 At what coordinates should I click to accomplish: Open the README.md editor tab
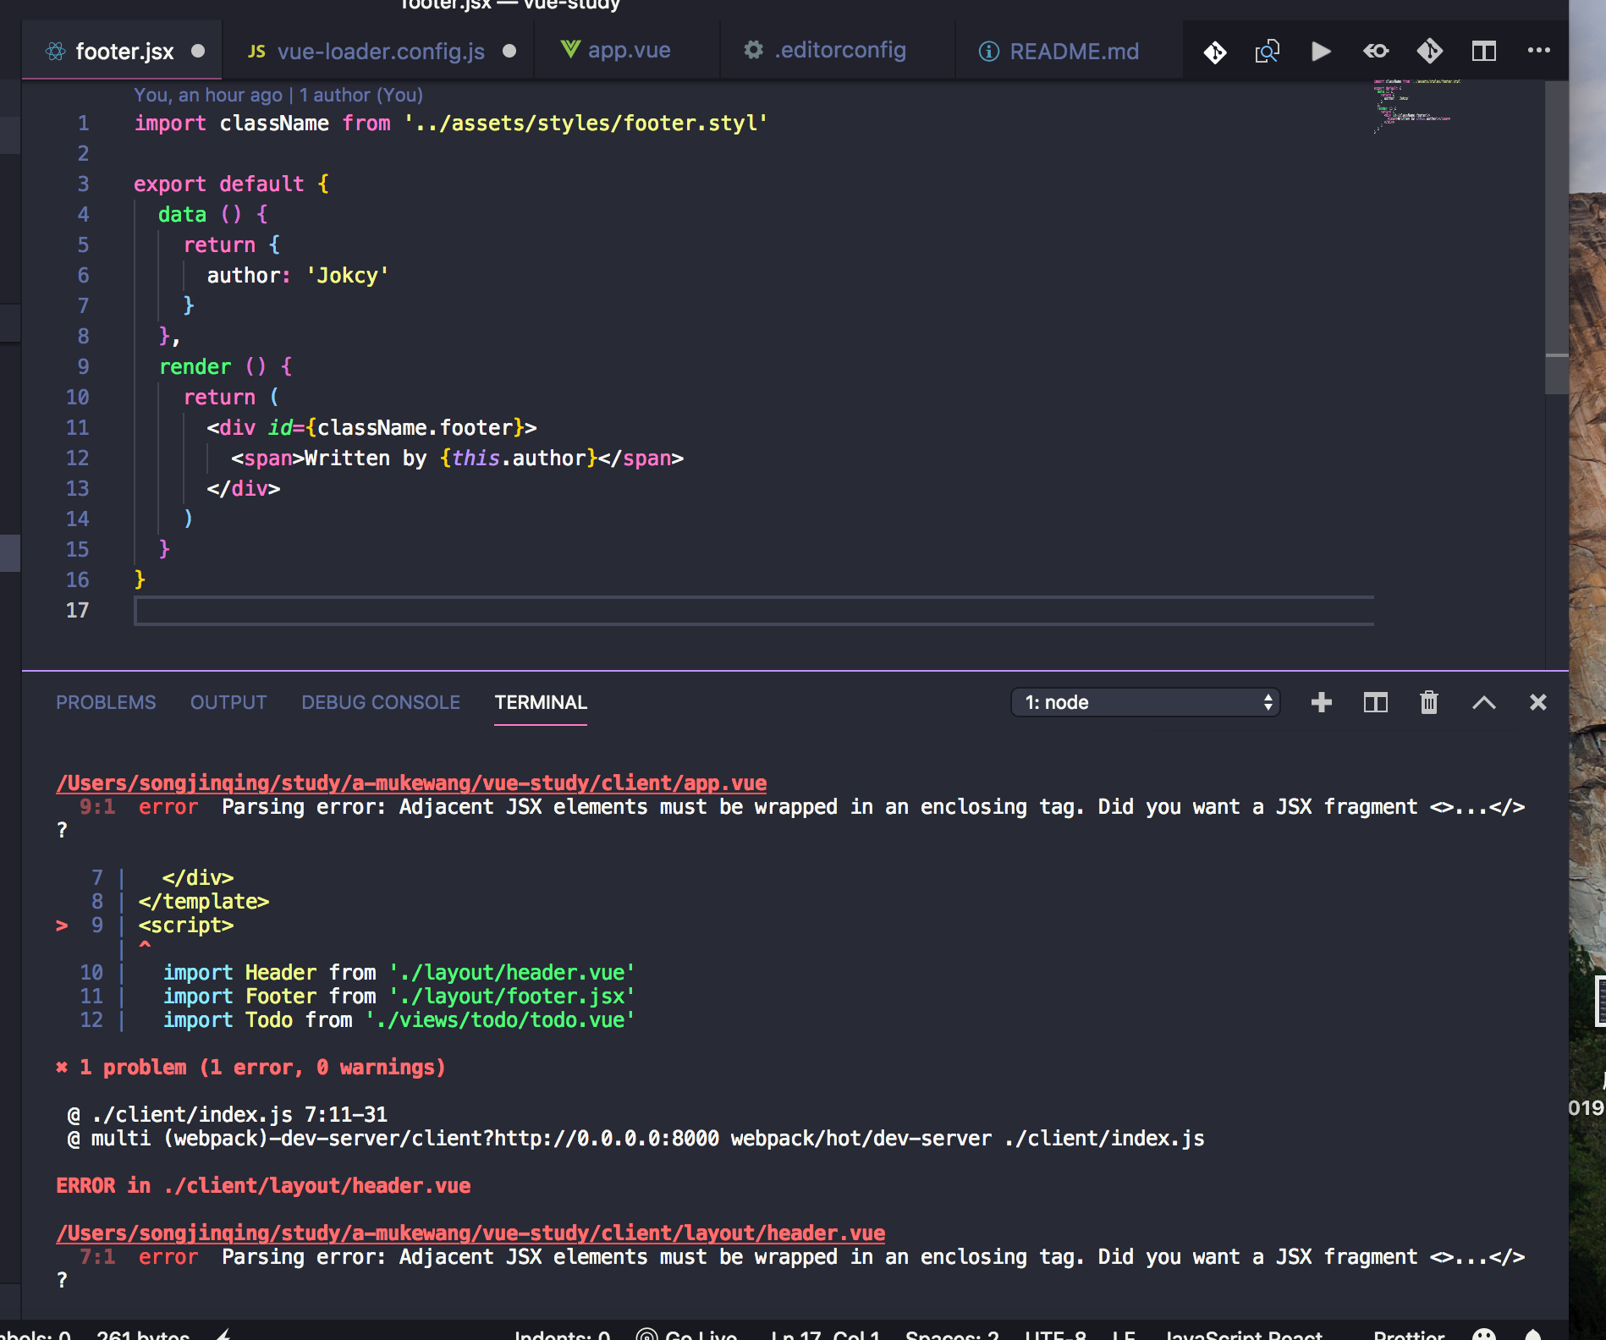point(1074,52)
